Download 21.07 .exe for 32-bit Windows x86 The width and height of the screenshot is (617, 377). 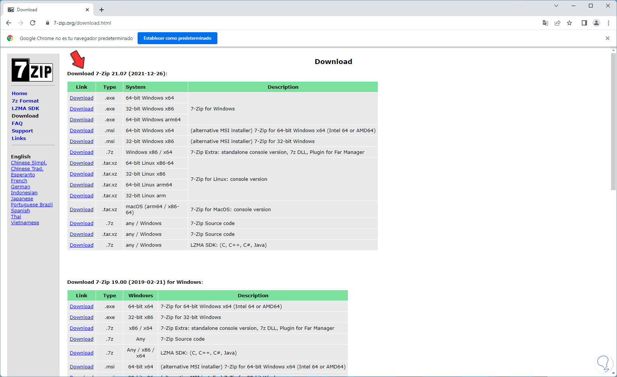pos(81,109)
